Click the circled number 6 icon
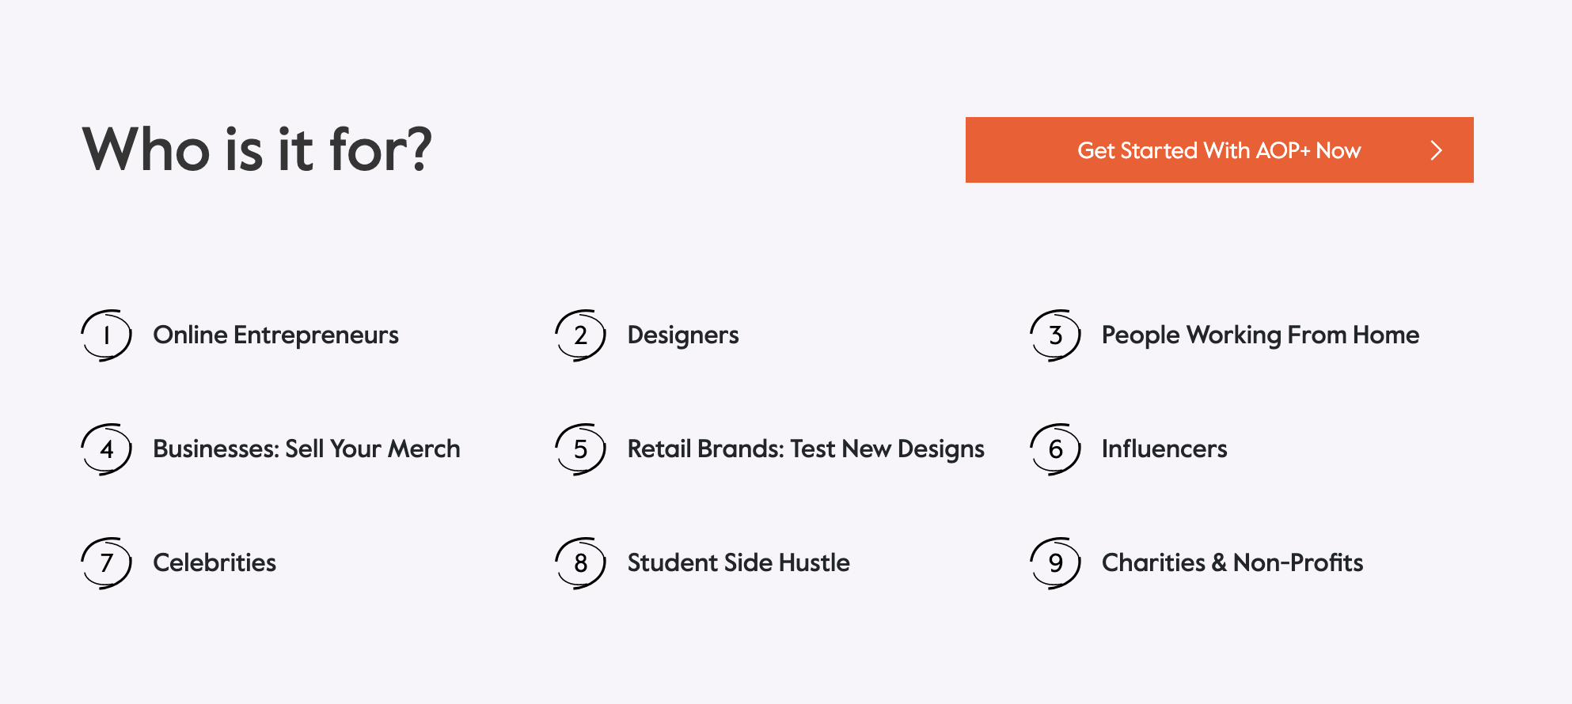 coord(1055,449)
